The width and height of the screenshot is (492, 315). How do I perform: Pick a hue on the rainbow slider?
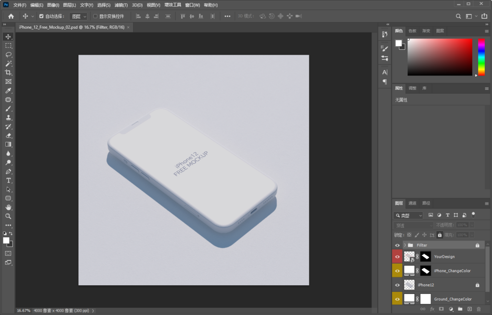coord(481,57)
